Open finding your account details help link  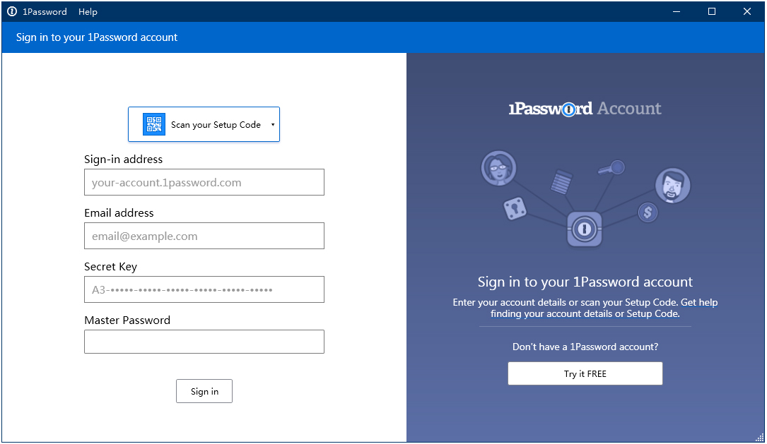585,313
